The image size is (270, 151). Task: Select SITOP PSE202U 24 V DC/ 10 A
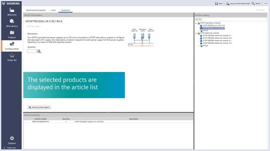[x=214, y=26]
